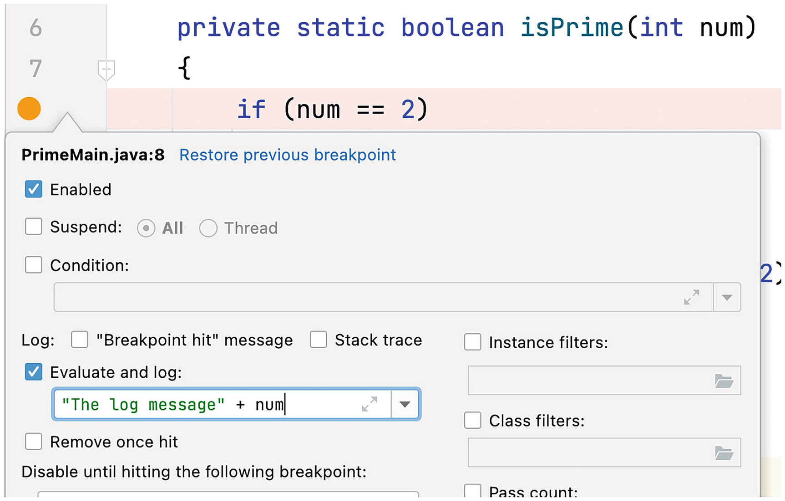Expand the Evaluate and log field editor
The image size is (785, 501).
click(370, 404)
